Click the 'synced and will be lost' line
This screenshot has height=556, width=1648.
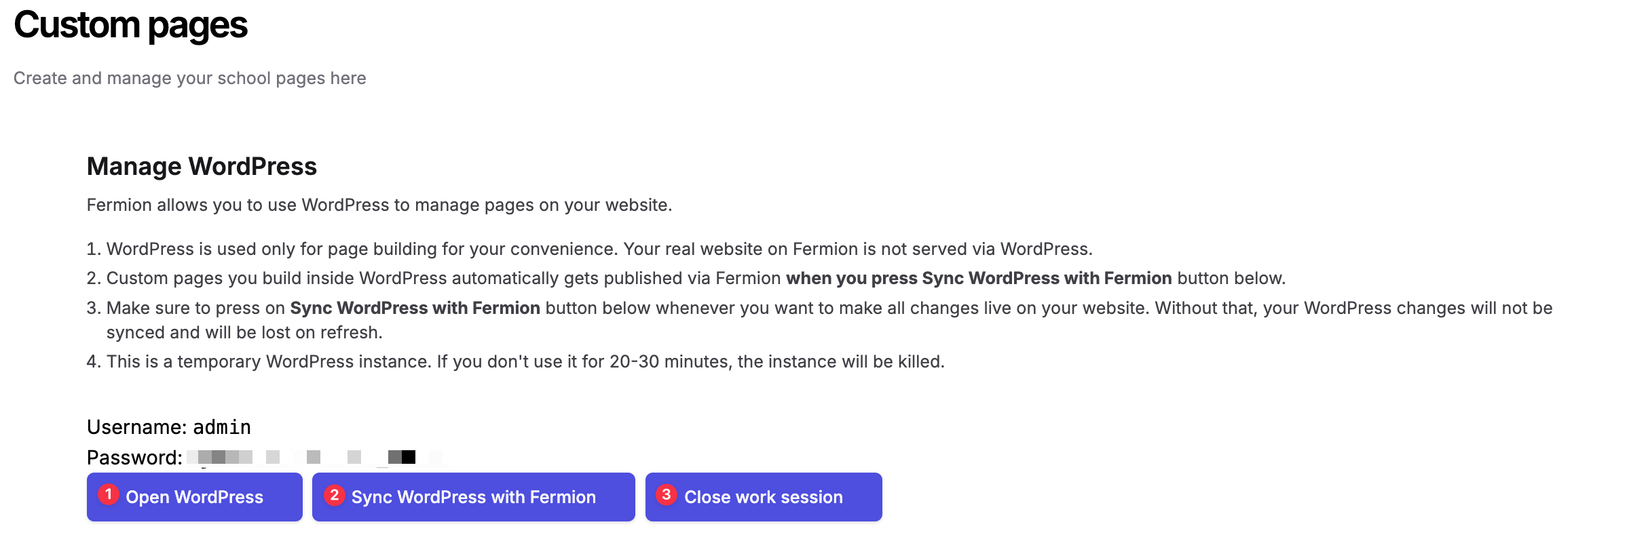pos(244,332)
